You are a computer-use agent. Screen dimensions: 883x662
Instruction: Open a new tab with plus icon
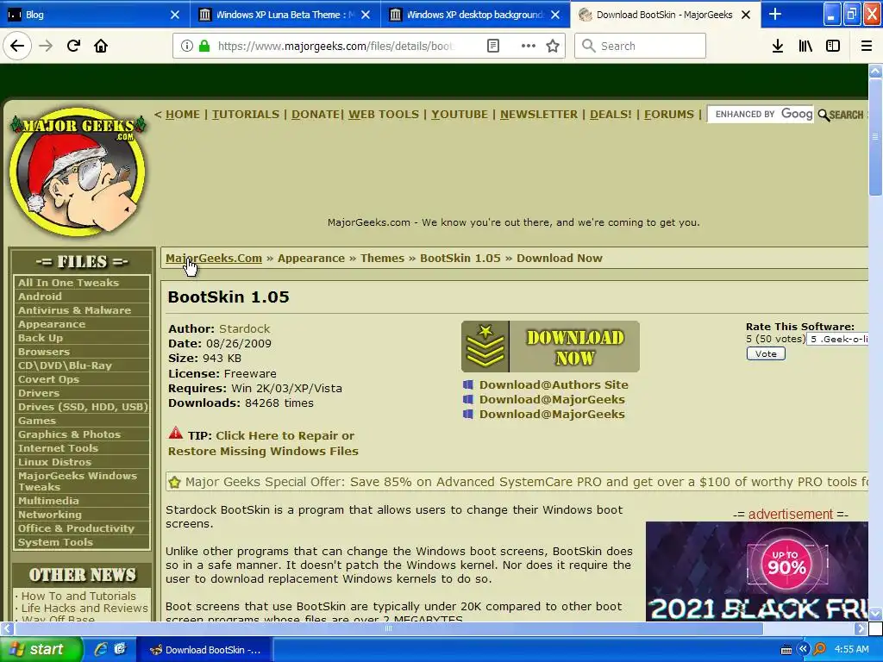pyautogui.click(x=775, y=14)
